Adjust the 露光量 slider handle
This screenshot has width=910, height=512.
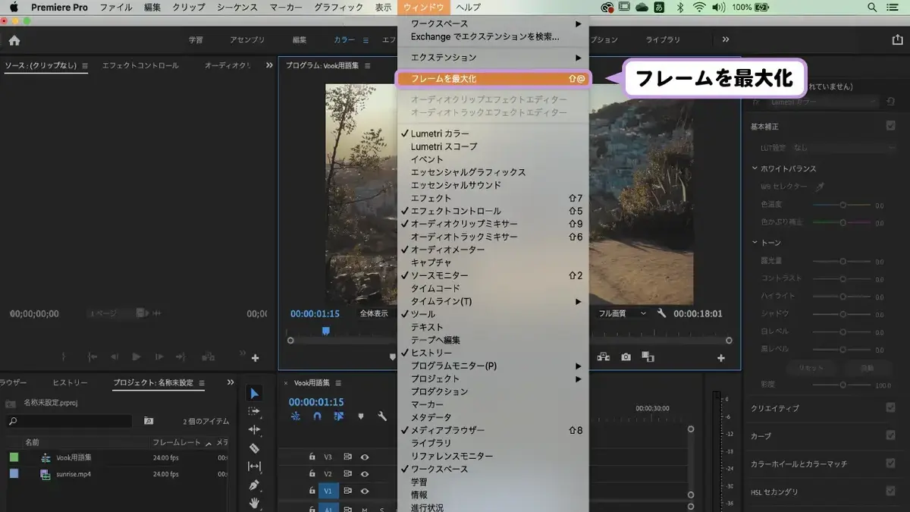[x=843, y=260]
